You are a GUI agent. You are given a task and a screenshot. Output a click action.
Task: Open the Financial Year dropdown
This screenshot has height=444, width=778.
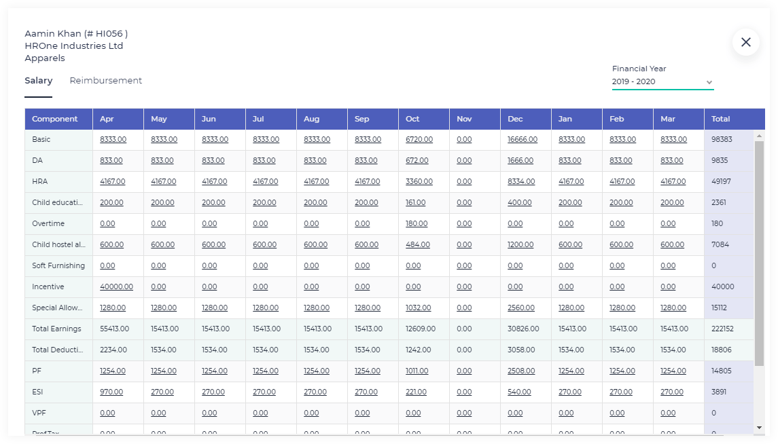[x=662, y=81]
